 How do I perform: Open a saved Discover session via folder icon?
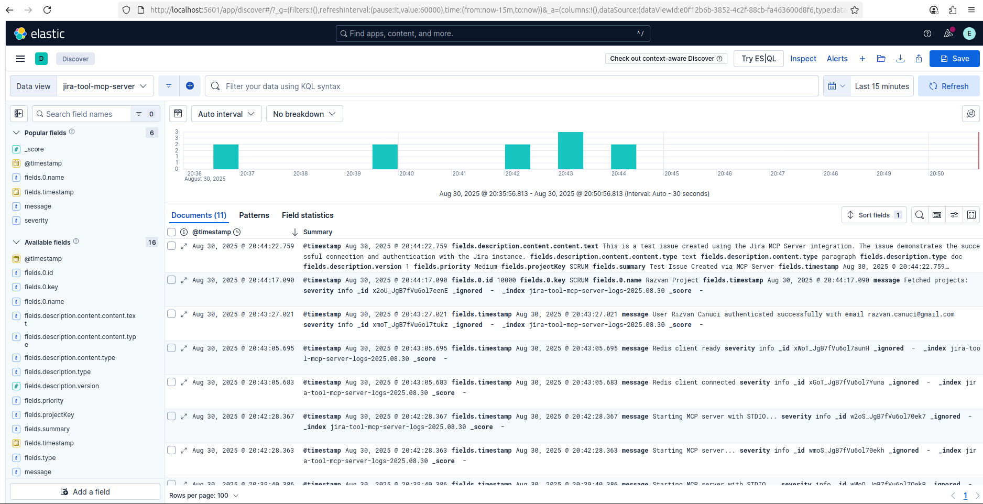881,59
